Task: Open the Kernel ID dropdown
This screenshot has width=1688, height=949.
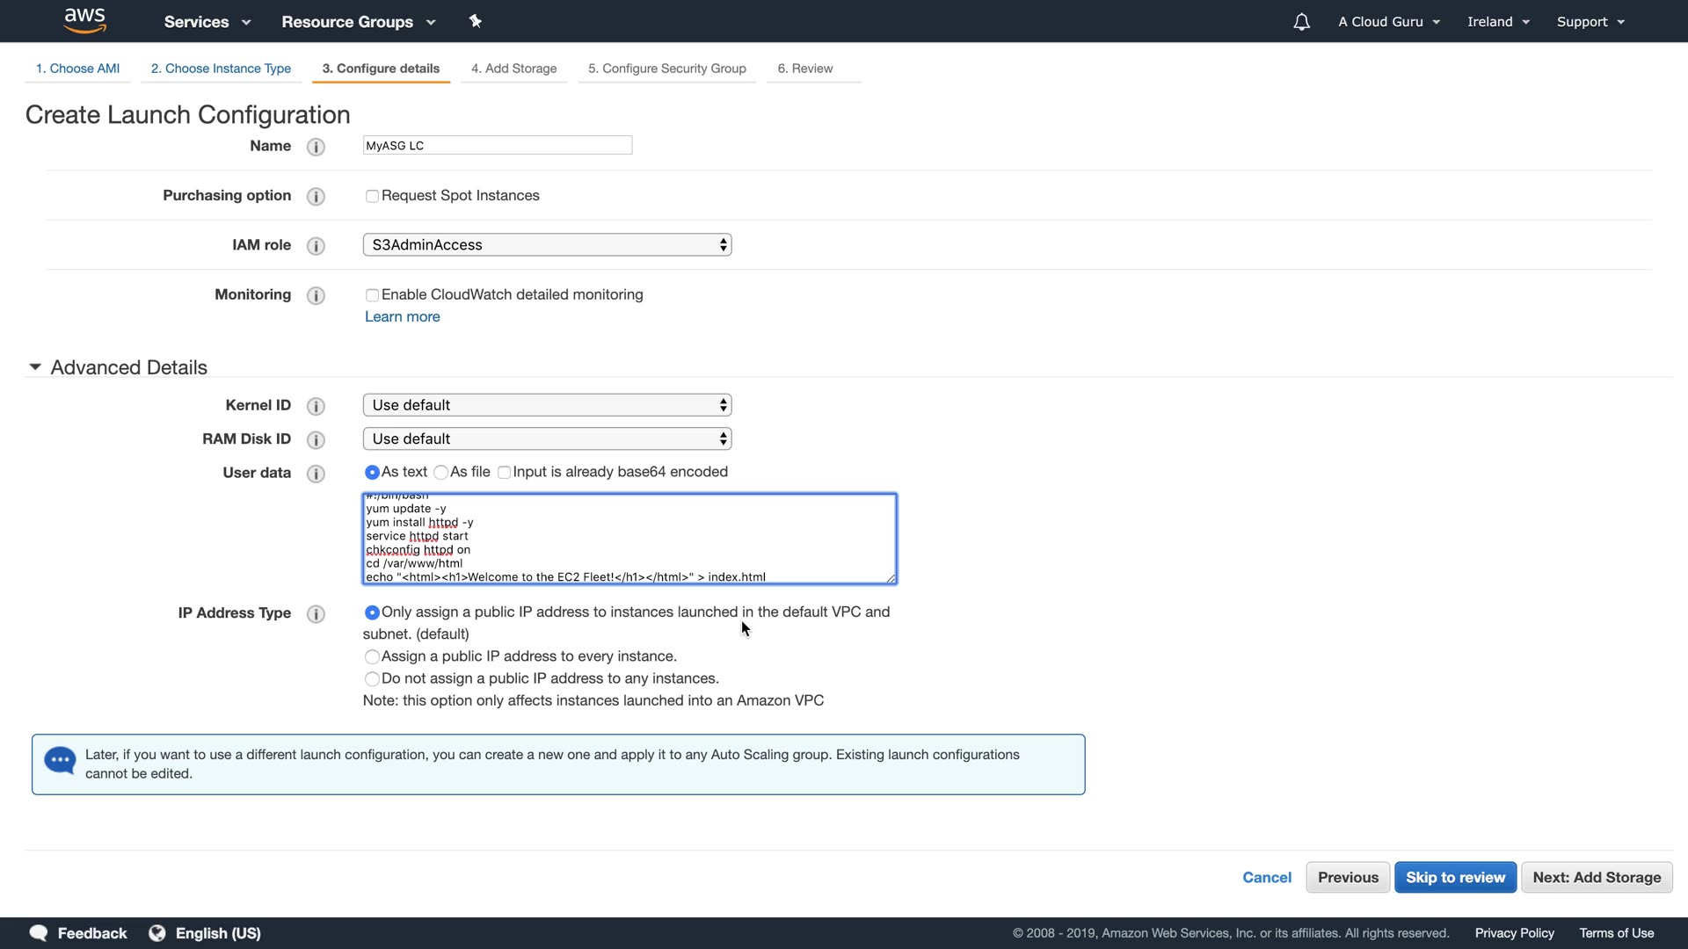Action: (547, 405)
